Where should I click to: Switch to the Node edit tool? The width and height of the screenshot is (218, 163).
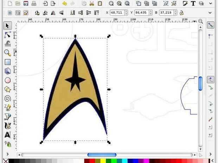point(7,35)
